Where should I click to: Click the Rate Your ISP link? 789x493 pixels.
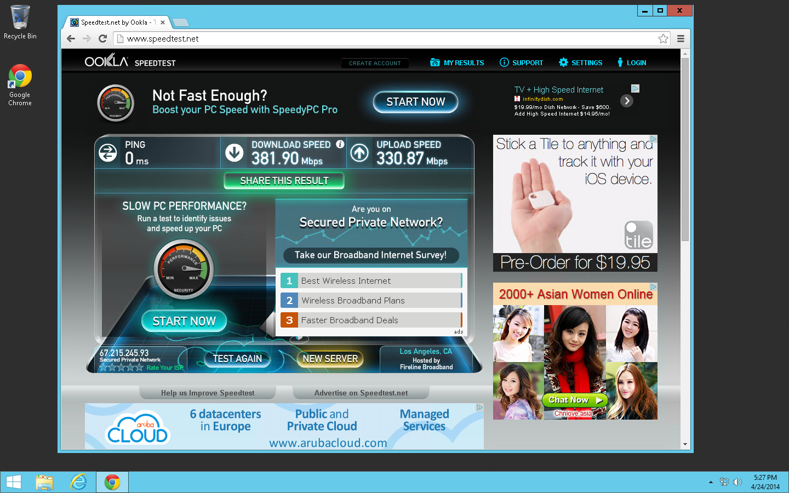coord(164,368)
